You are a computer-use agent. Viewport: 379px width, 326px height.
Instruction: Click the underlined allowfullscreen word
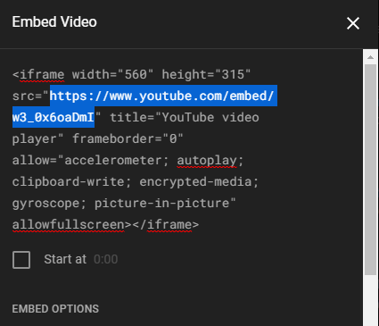click(69, 224)
